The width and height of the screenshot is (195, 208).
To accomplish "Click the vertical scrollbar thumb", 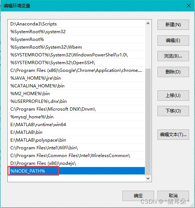I will [x=148, y=122].
